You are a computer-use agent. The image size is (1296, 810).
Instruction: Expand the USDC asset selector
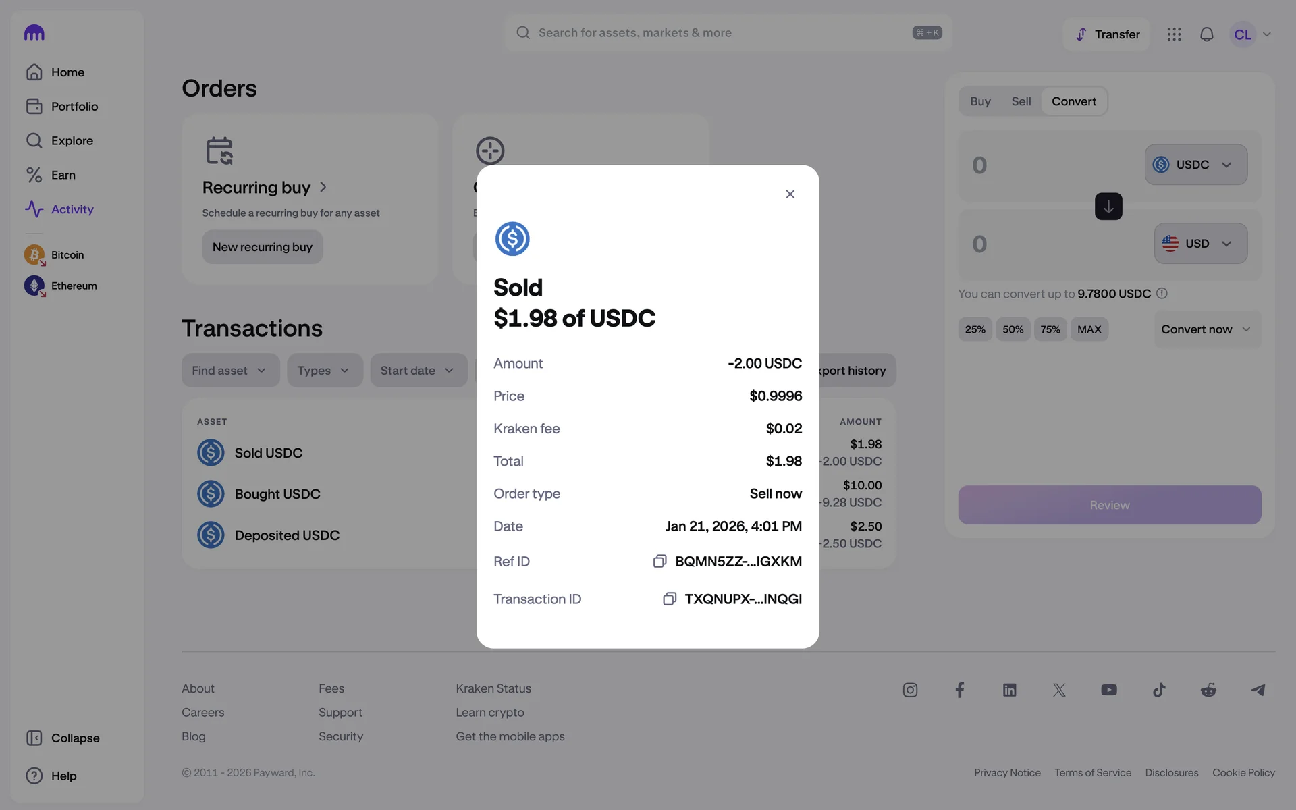tap(1195, 165)
